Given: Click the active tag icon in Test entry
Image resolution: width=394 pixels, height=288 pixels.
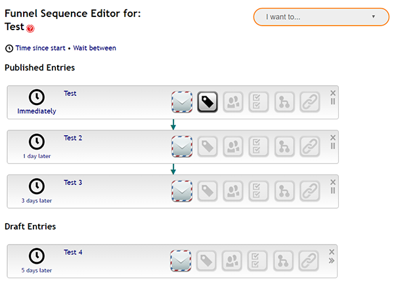Looking at the screenshot, I should 208,102.
